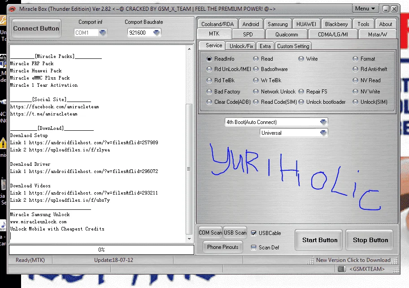Select the MTK tab

tap(214, 34)
